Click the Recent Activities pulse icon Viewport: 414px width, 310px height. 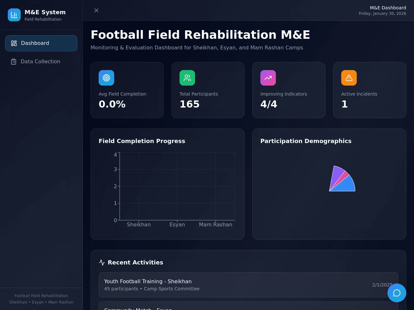(102, 263)
